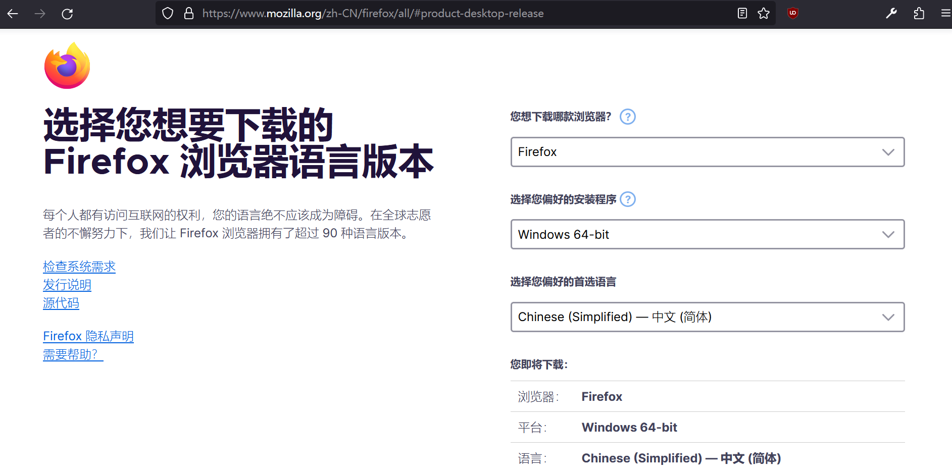Bookmark this page with the star
Screen dimensions: 952x473
[764, 14]
